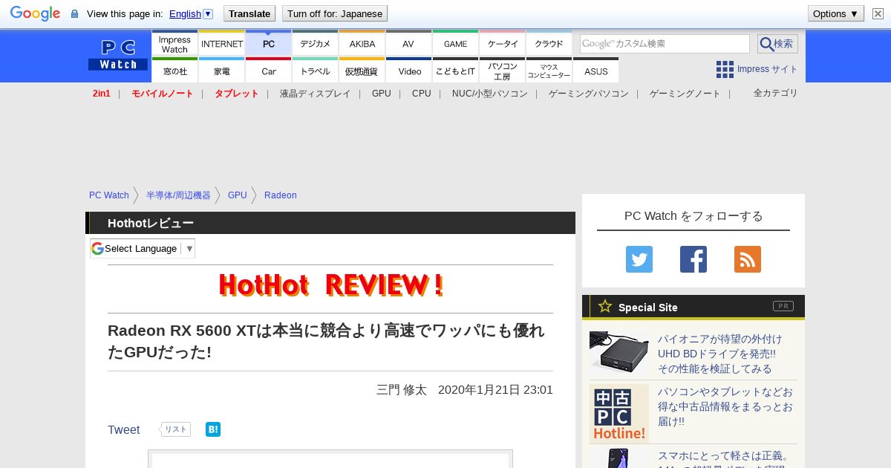Viewport: 891px width, 468px height.
Task: Click Turn off for: Japanese button
Action: click(x=334, y=13)
